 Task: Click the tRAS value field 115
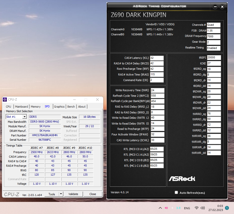point(157,74)
